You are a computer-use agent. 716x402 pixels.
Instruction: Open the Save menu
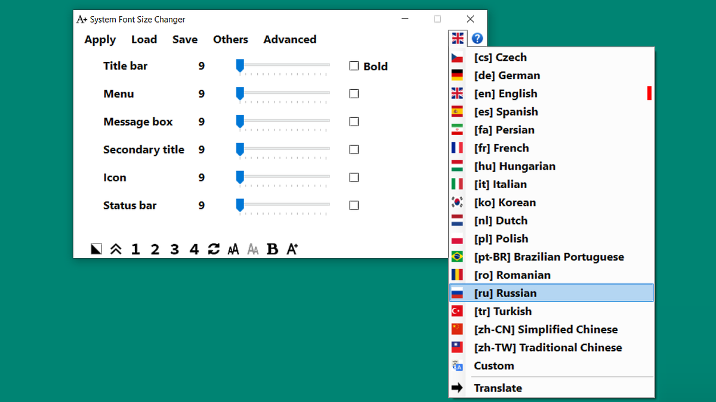click(185, 39)
